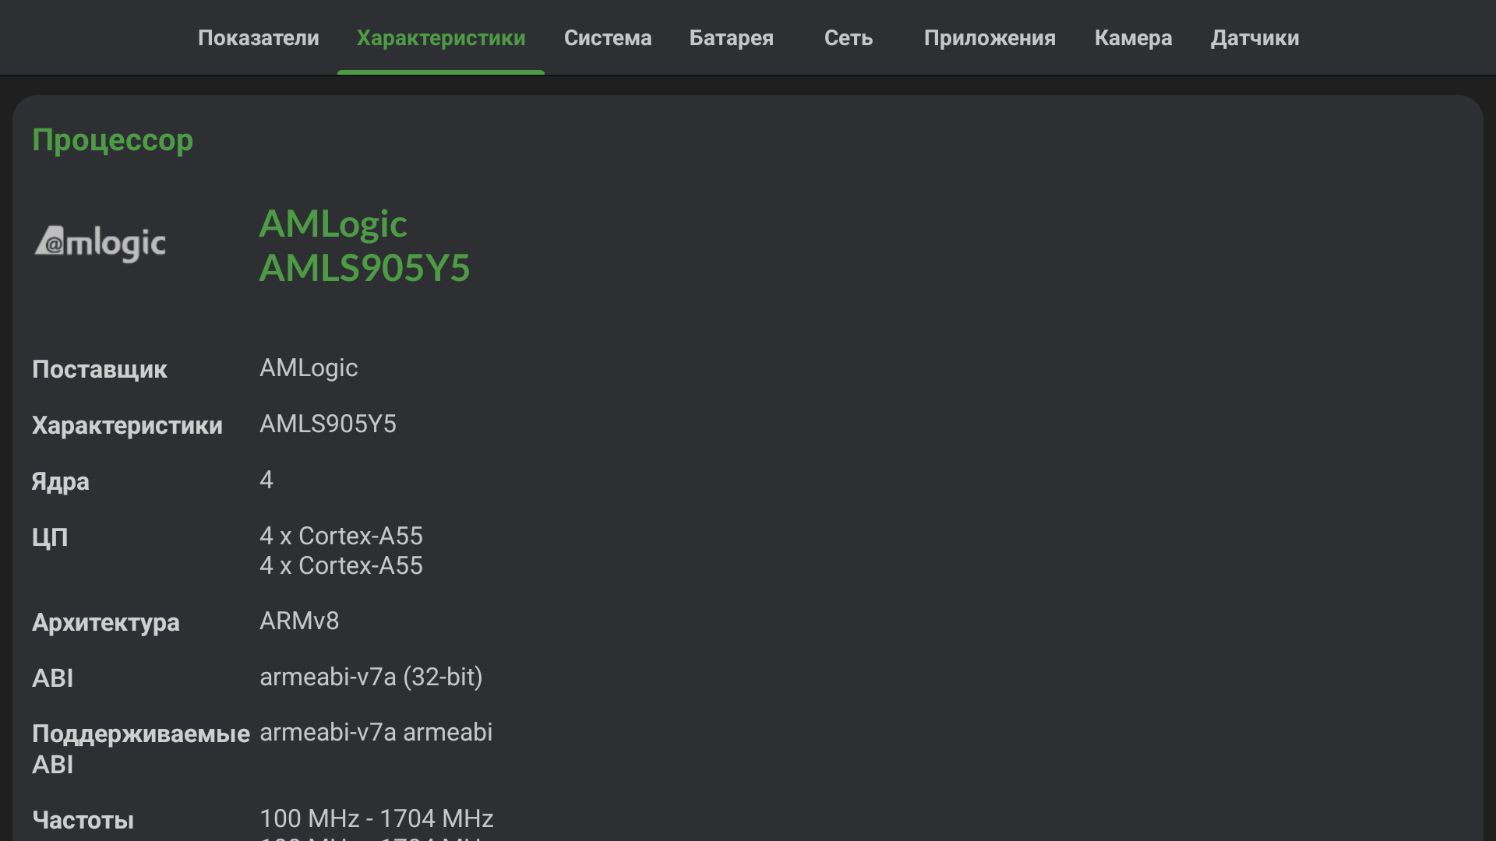Click the Процессор section heading
The image size is (1496, 841).
pyautogui.click(x=112, y=140)
